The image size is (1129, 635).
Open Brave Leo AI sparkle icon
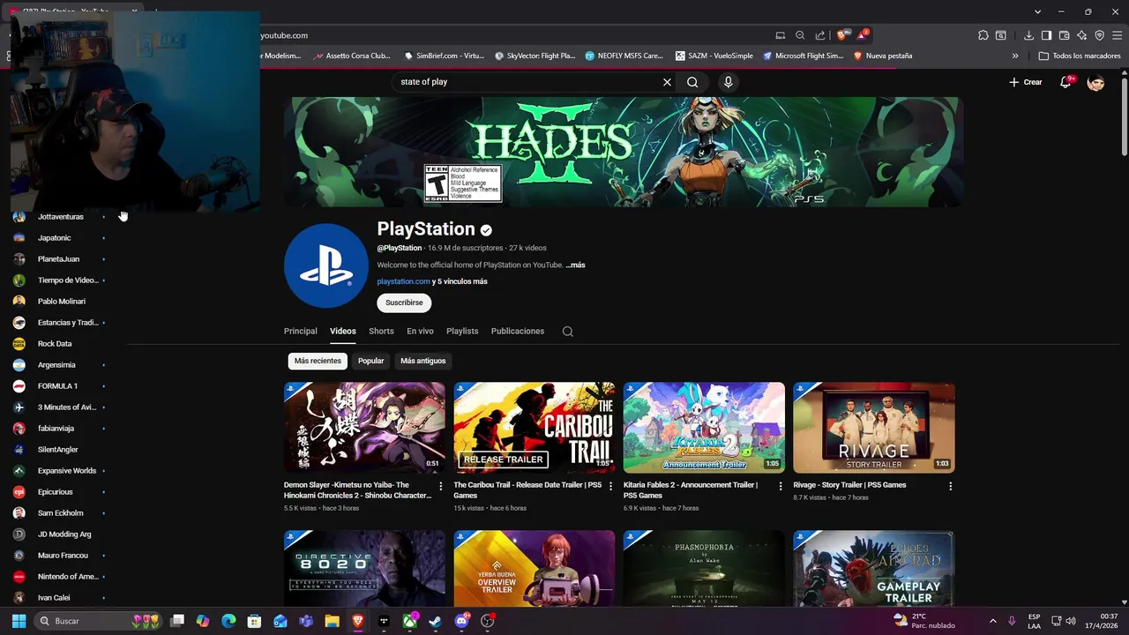tap(1081, 35)
